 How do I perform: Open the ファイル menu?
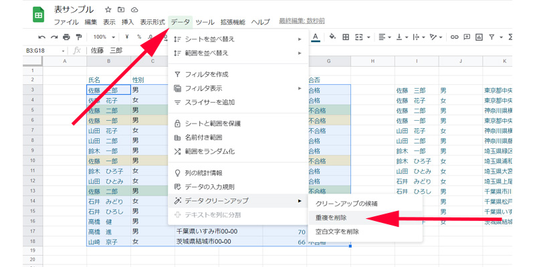66,22
